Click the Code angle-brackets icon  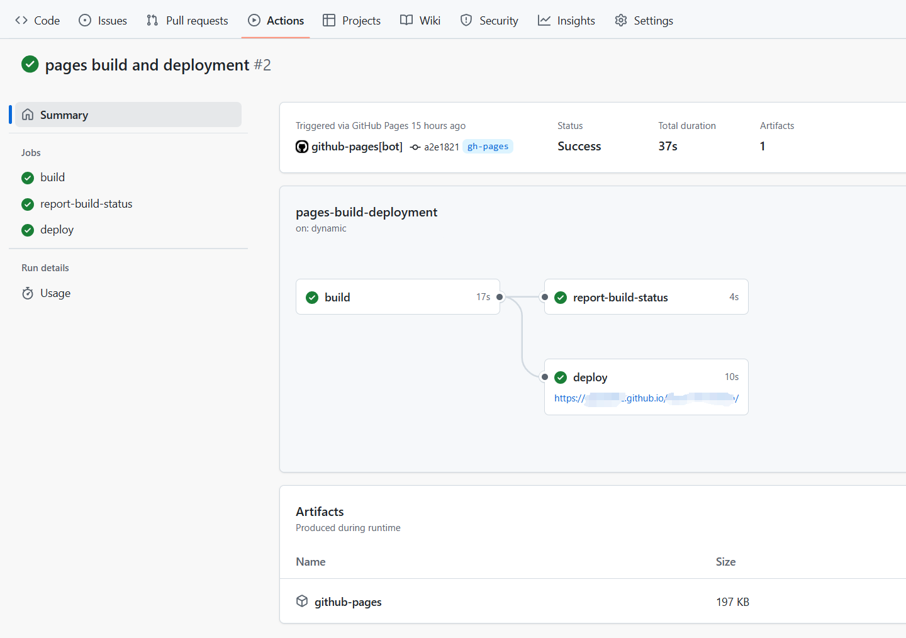(x=21, y=20)
